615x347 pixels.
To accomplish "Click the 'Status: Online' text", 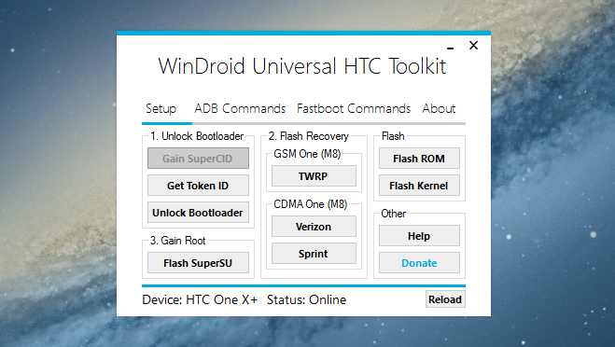I will [307, 299].
